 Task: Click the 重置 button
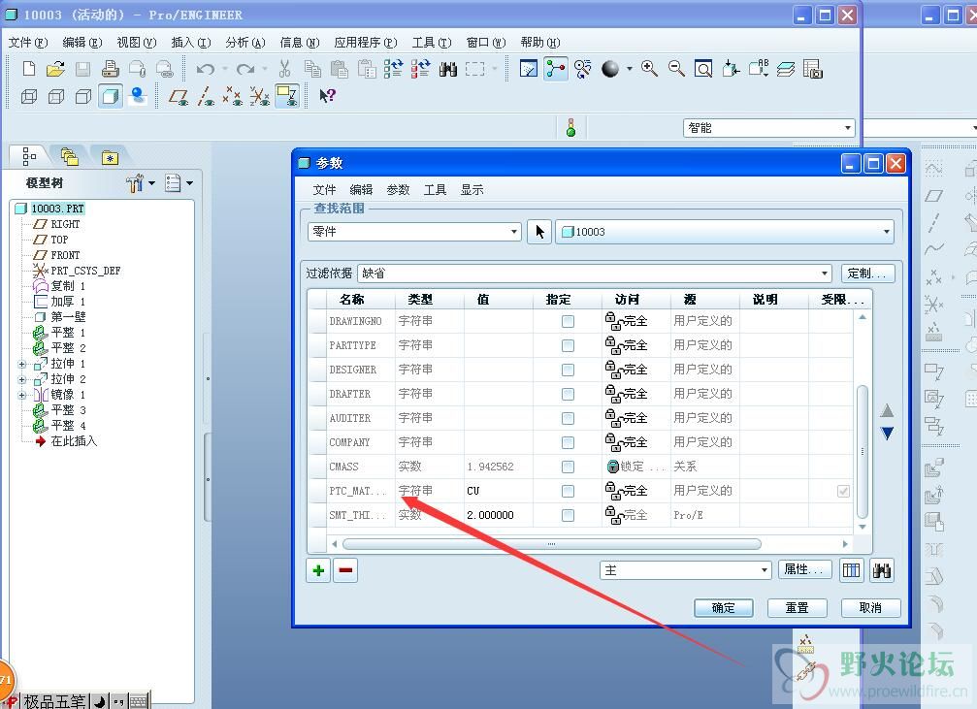click(797, 607)
